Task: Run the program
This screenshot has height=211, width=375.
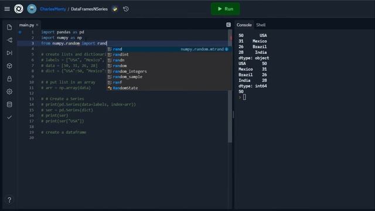Action: coord(225,9)
